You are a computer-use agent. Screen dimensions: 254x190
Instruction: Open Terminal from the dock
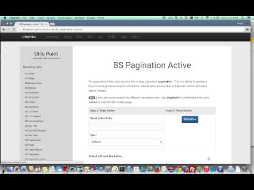122,169
